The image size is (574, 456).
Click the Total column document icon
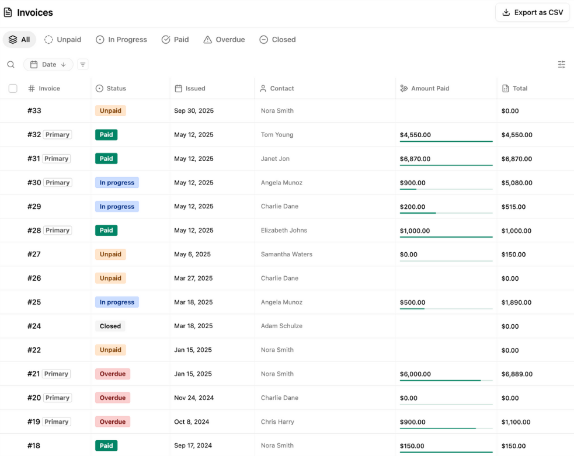(506, 88)
